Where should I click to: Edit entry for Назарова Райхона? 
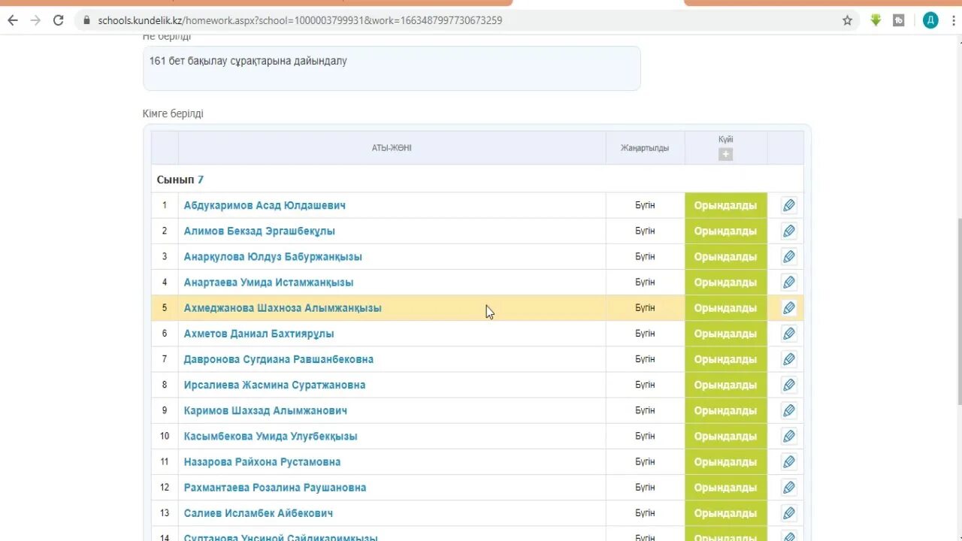tap(788, 461)
